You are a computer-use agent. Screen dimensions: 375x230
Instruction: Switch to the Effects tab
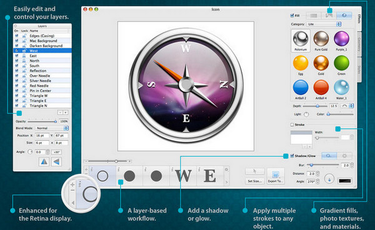tap(359, 19)
